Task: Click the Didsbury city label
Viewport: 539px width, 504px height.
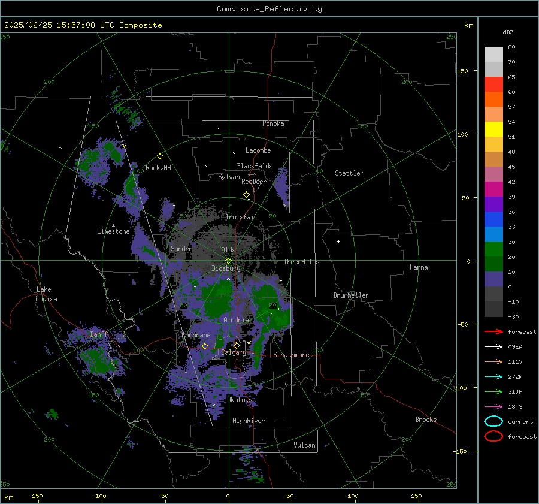Action: [226, 268]
